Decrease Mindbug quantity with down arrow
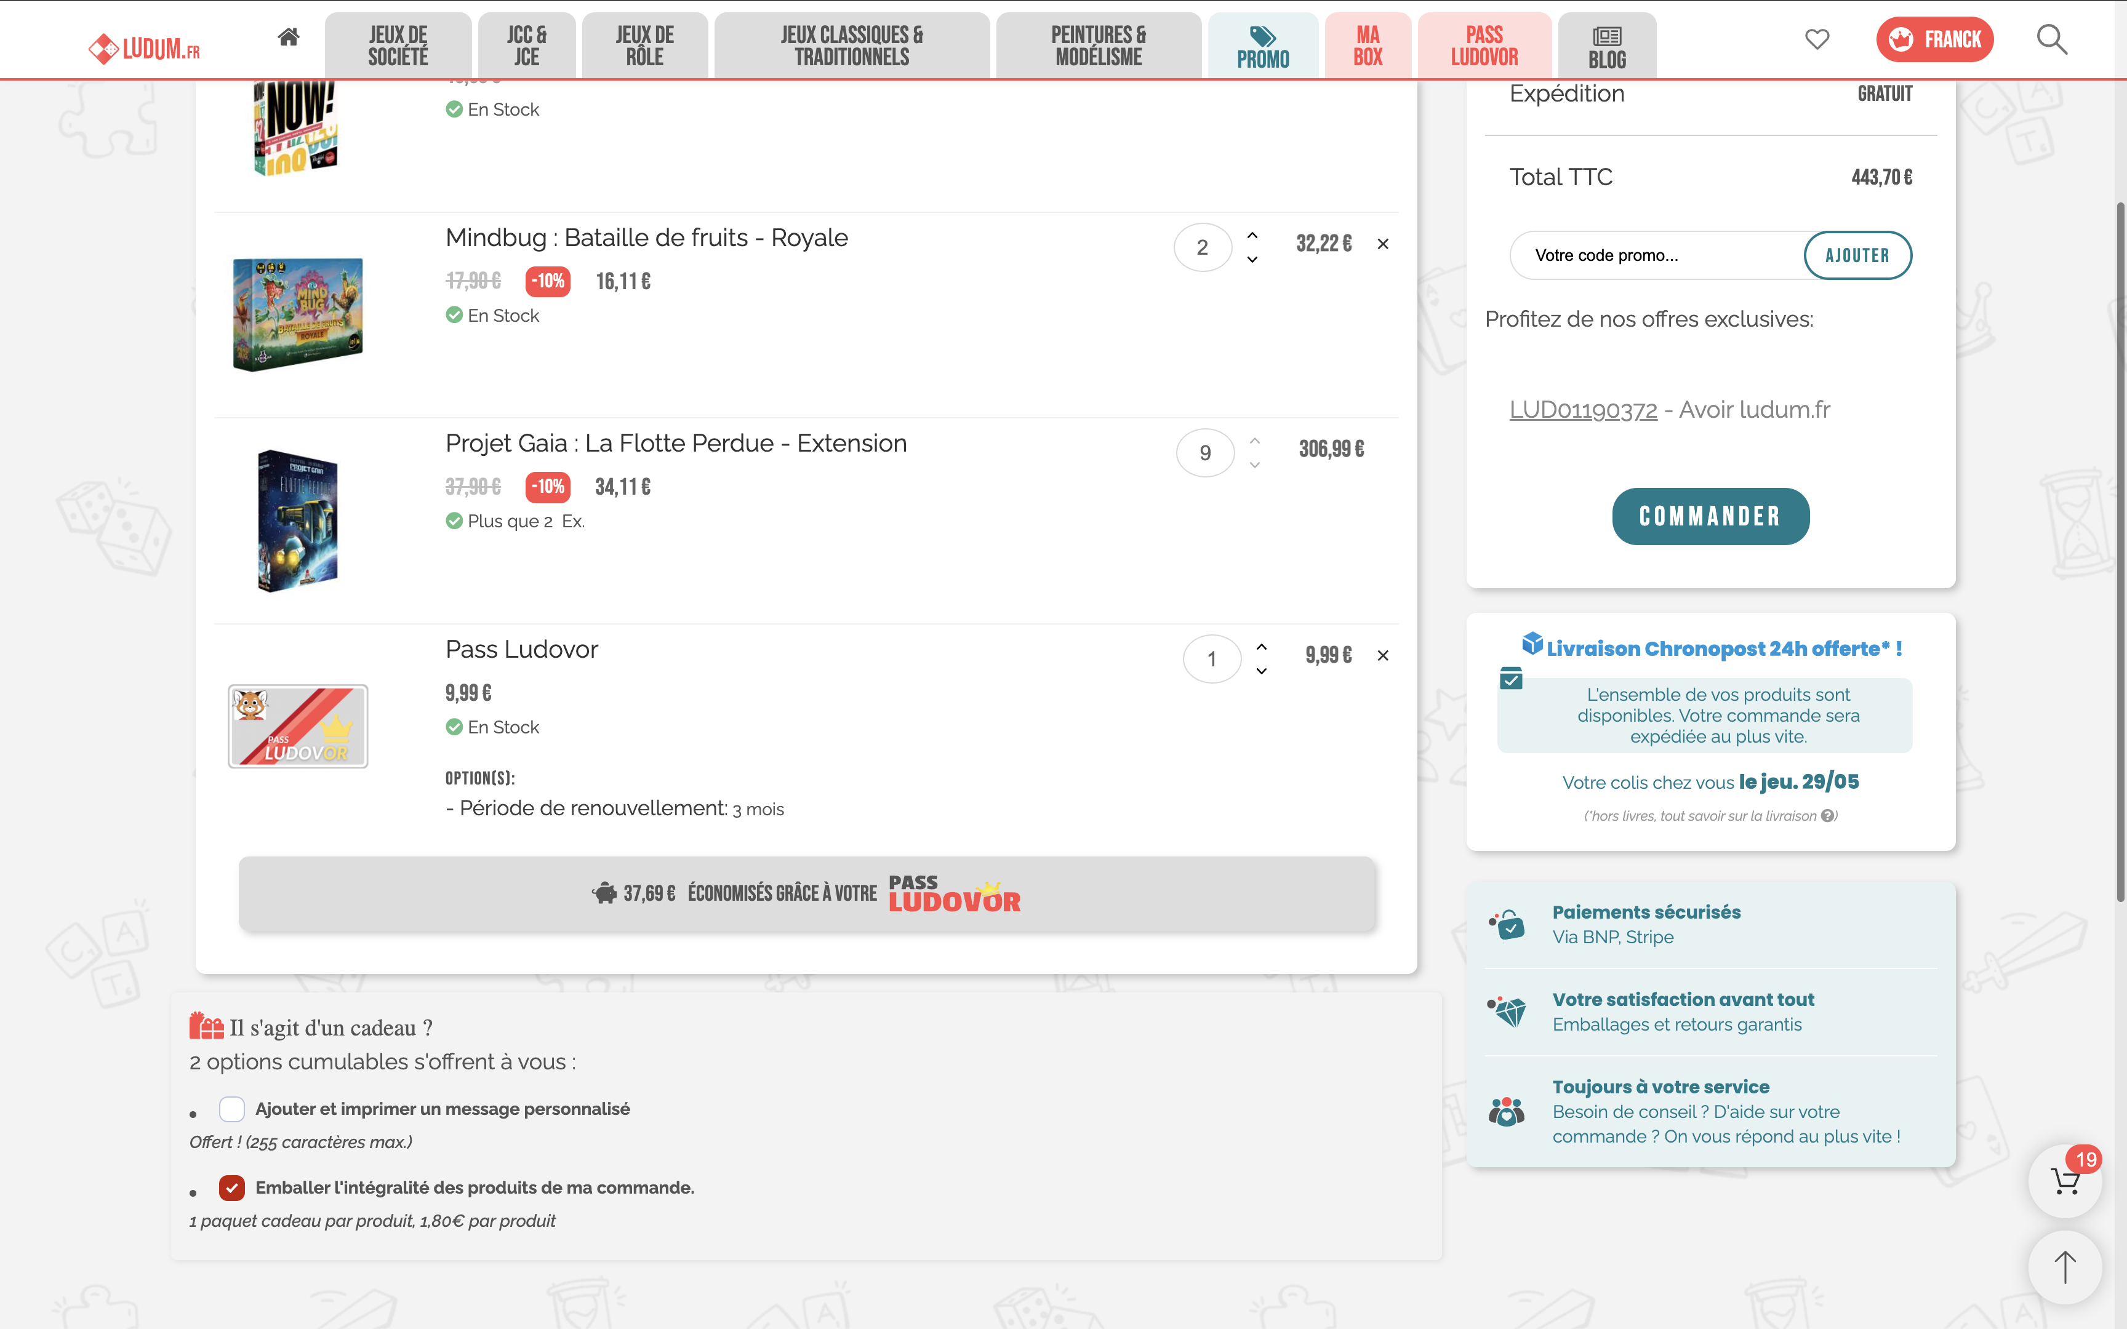The width and height of the screenshot is (2127, 1329). 1252,259
